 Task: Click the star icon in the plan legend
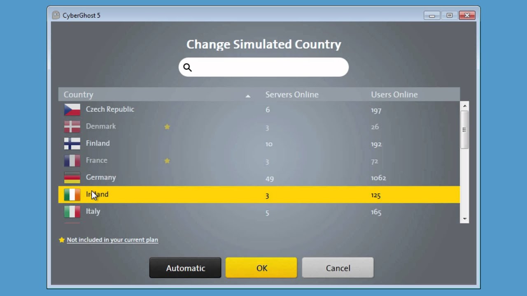tap(62, 240)
